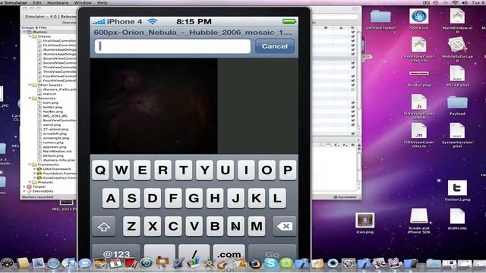Tap the Shift arrow key on iPhone keyboard

tap(104, 227)
